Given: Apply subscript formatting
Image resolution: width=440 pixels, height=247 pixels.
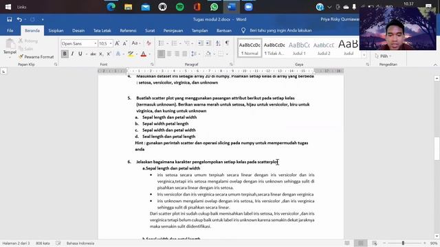Looking at the screenshot, I should tap(101, 54).
